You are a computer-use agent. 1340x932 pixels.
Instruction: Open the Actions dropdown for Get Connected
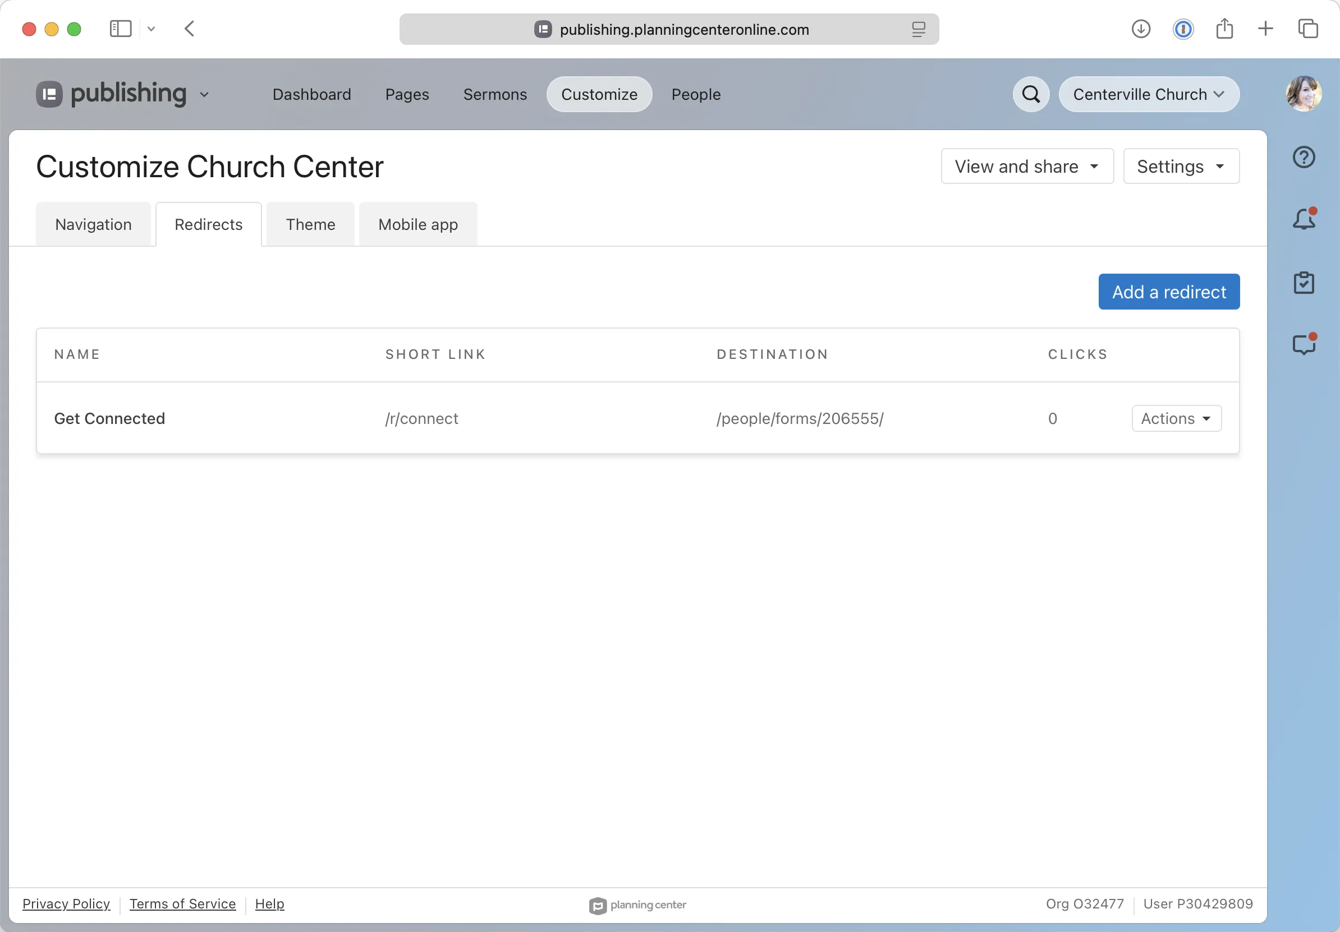[x=1176, y=418]
